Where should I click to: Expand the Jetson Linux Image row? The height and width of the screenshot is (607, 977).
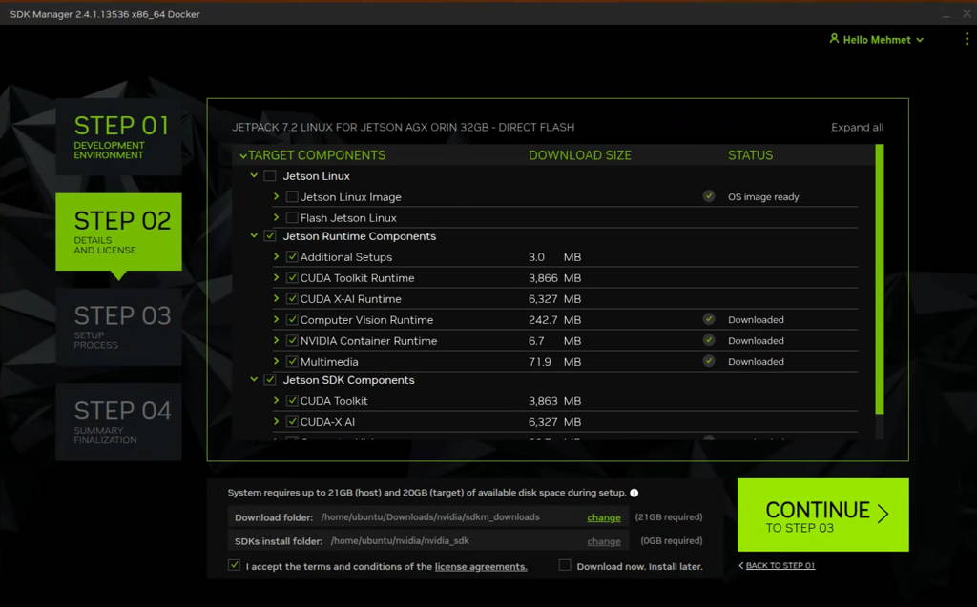point(276,196)
